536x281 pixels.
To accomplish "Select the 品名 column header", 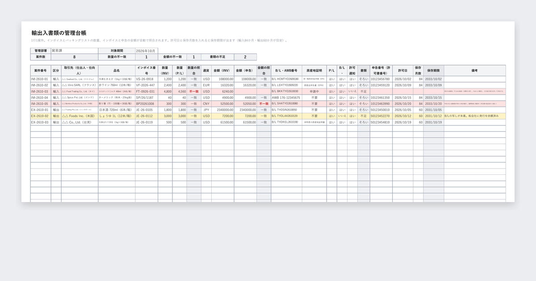I will pyautogui.click(x=117, y=70).
